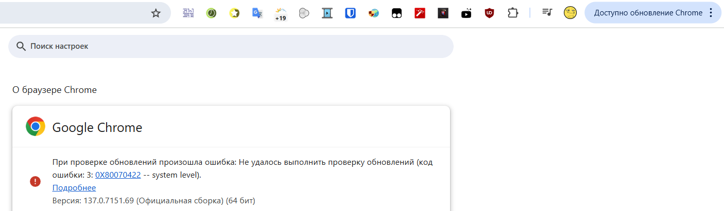Click the search magnifier icon in settings

click(21, 46)
